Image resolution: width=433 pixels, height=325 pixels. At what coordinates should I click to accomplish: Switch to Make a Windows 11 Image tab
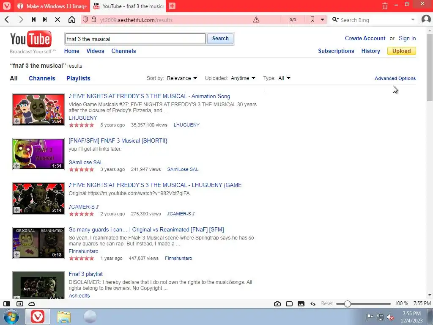point(52,6)
